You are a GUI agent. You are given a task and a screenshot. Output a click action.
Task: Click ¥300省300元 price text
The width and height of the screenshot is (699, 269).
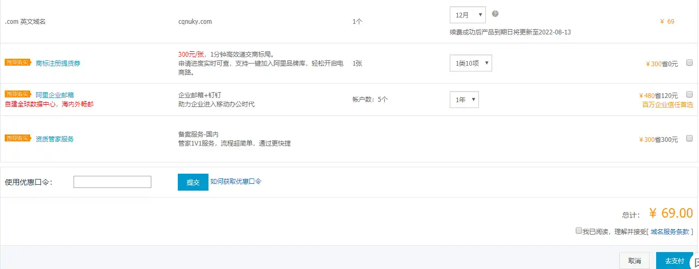point(659,140)
